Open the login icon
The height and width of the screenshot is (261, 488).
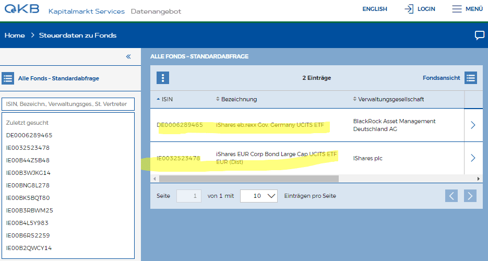409,9
